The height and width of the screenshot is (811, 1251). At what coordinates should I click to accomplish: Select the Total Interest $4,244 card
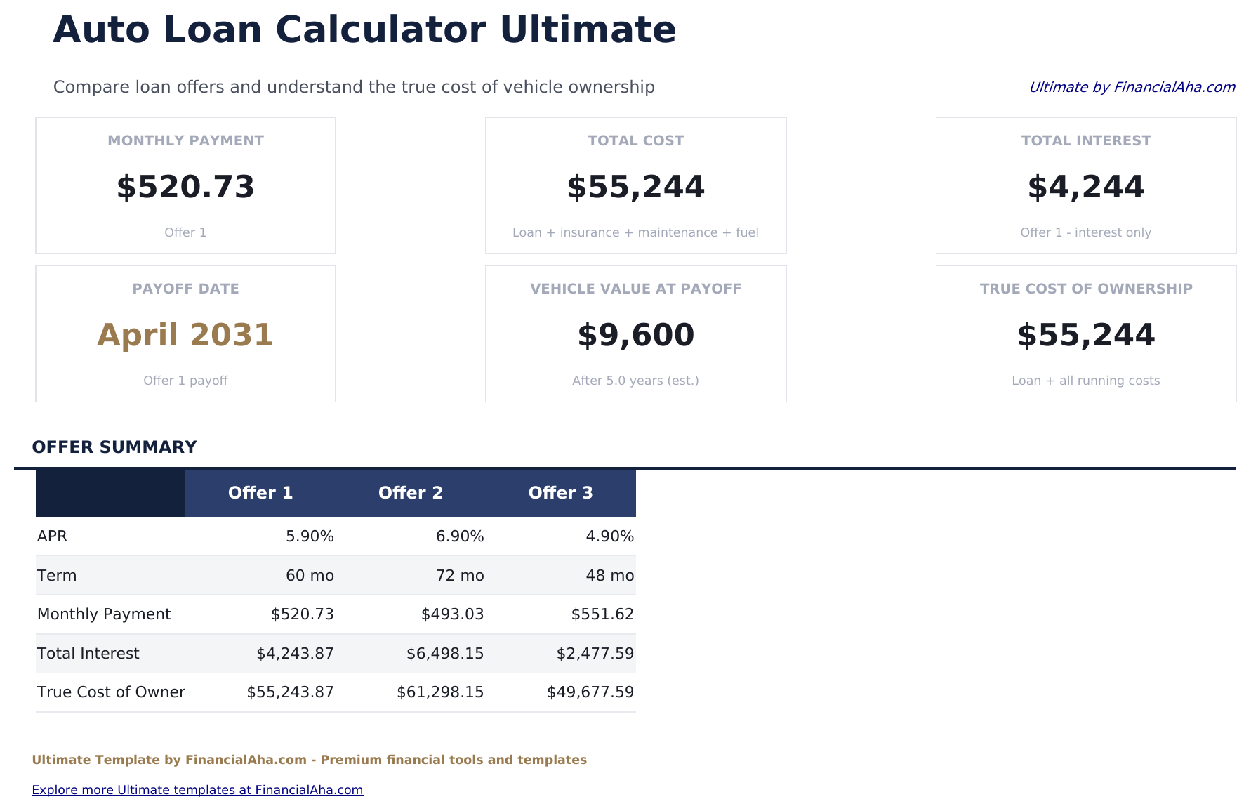[1085, 185]
